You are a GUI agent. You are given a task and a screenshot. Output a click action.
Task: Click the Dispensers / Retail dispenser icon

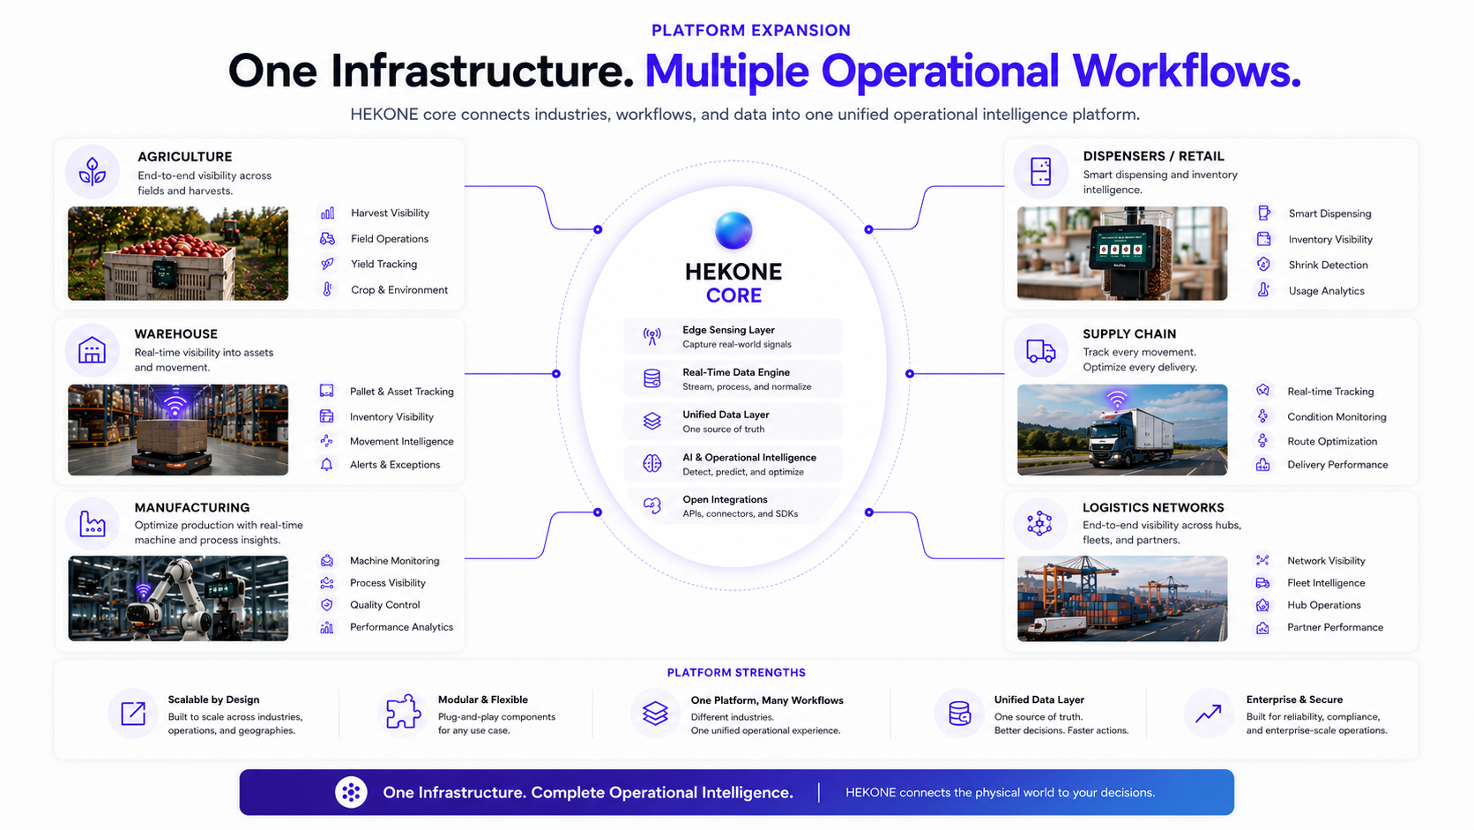coord(1040,171)
